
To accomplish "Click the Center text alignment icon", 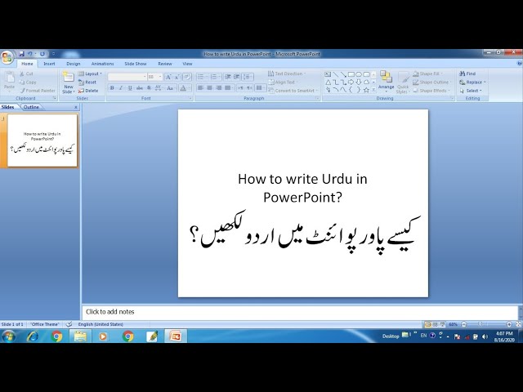I will coord(209,87).
